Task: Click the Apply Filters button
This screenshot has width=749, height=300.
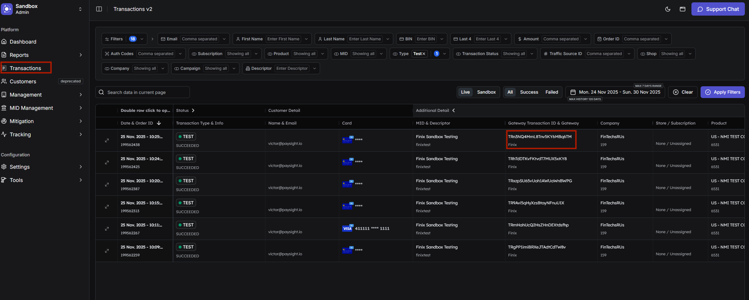Action: pos(722,92)
